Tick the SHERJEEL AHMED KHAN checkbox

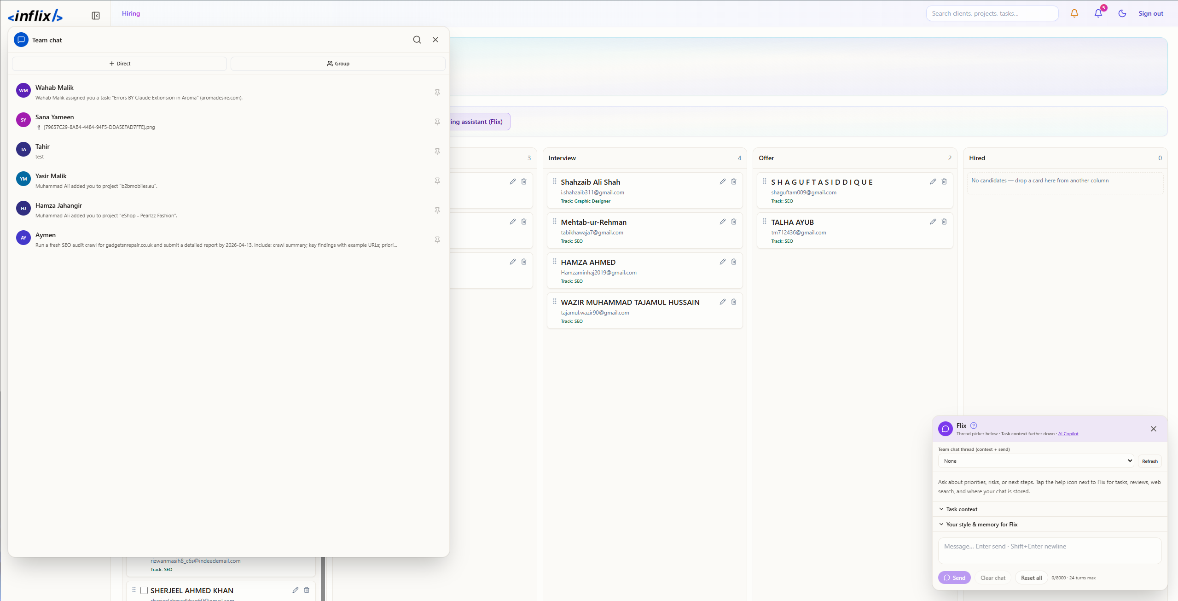pos(144,590)
